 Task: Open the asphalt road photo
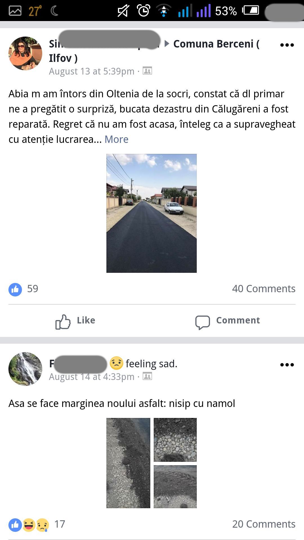click(151, 213)
